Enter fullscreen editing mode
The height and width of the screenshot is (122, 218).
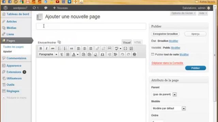coord(125,48)
